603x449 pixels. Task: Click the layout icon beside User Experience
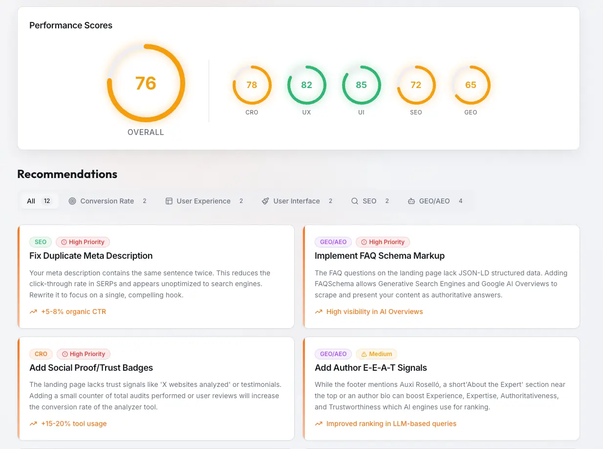pos(169,201)
